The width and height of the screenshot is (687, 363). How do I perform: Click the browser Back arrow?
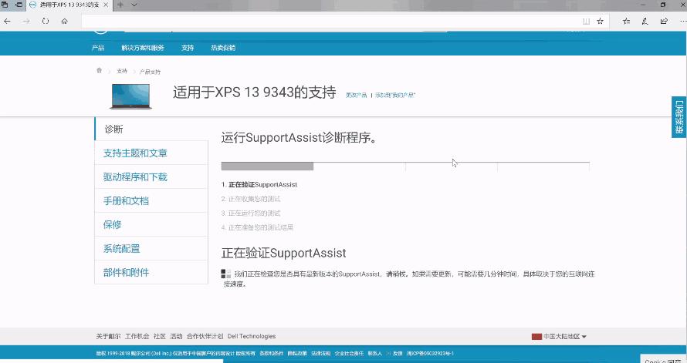point(7,21)
